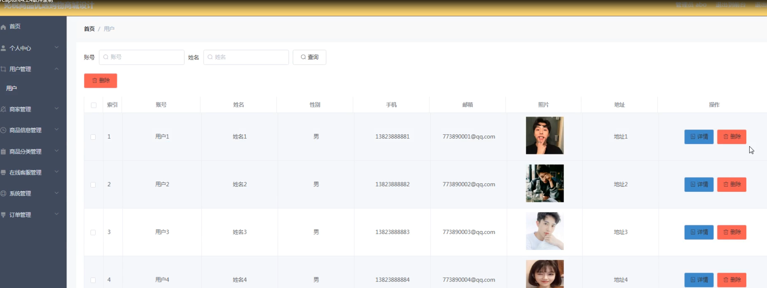Click 删除 for 用户4 row

point(731,280)
